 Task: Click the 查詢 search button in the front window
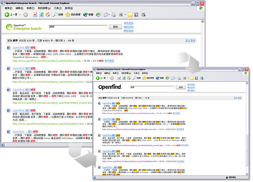(181, 87)
